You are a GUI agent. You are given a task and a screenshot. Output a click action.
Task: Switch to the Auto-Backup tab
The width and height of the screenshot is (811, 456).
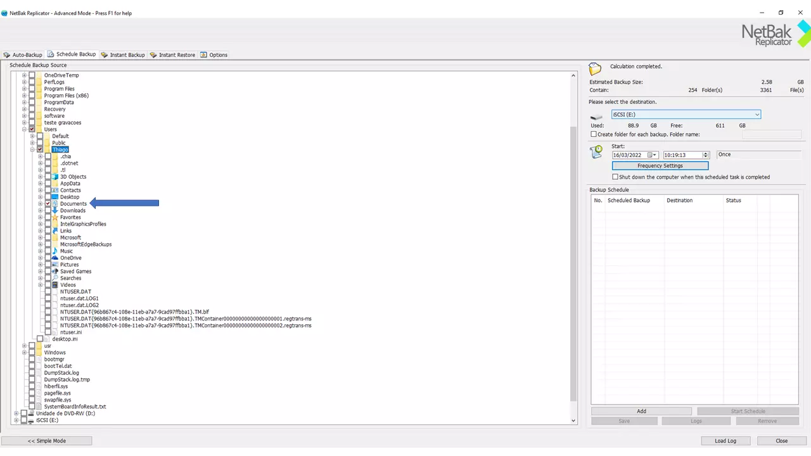click(x=23, y=55)
